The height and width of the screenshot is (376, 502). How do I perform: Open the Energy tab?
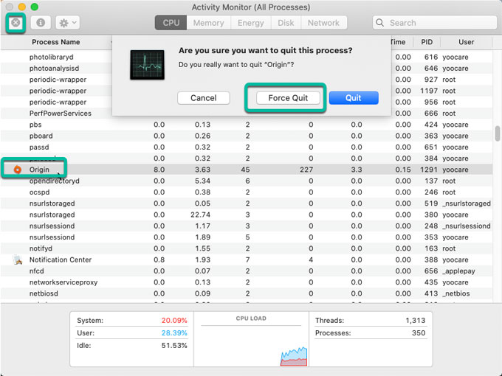coord(250,23)
